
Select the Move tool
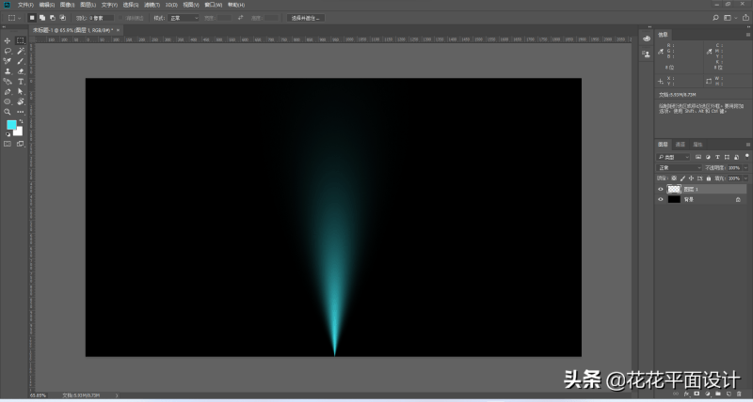click(x=8, y=40)
